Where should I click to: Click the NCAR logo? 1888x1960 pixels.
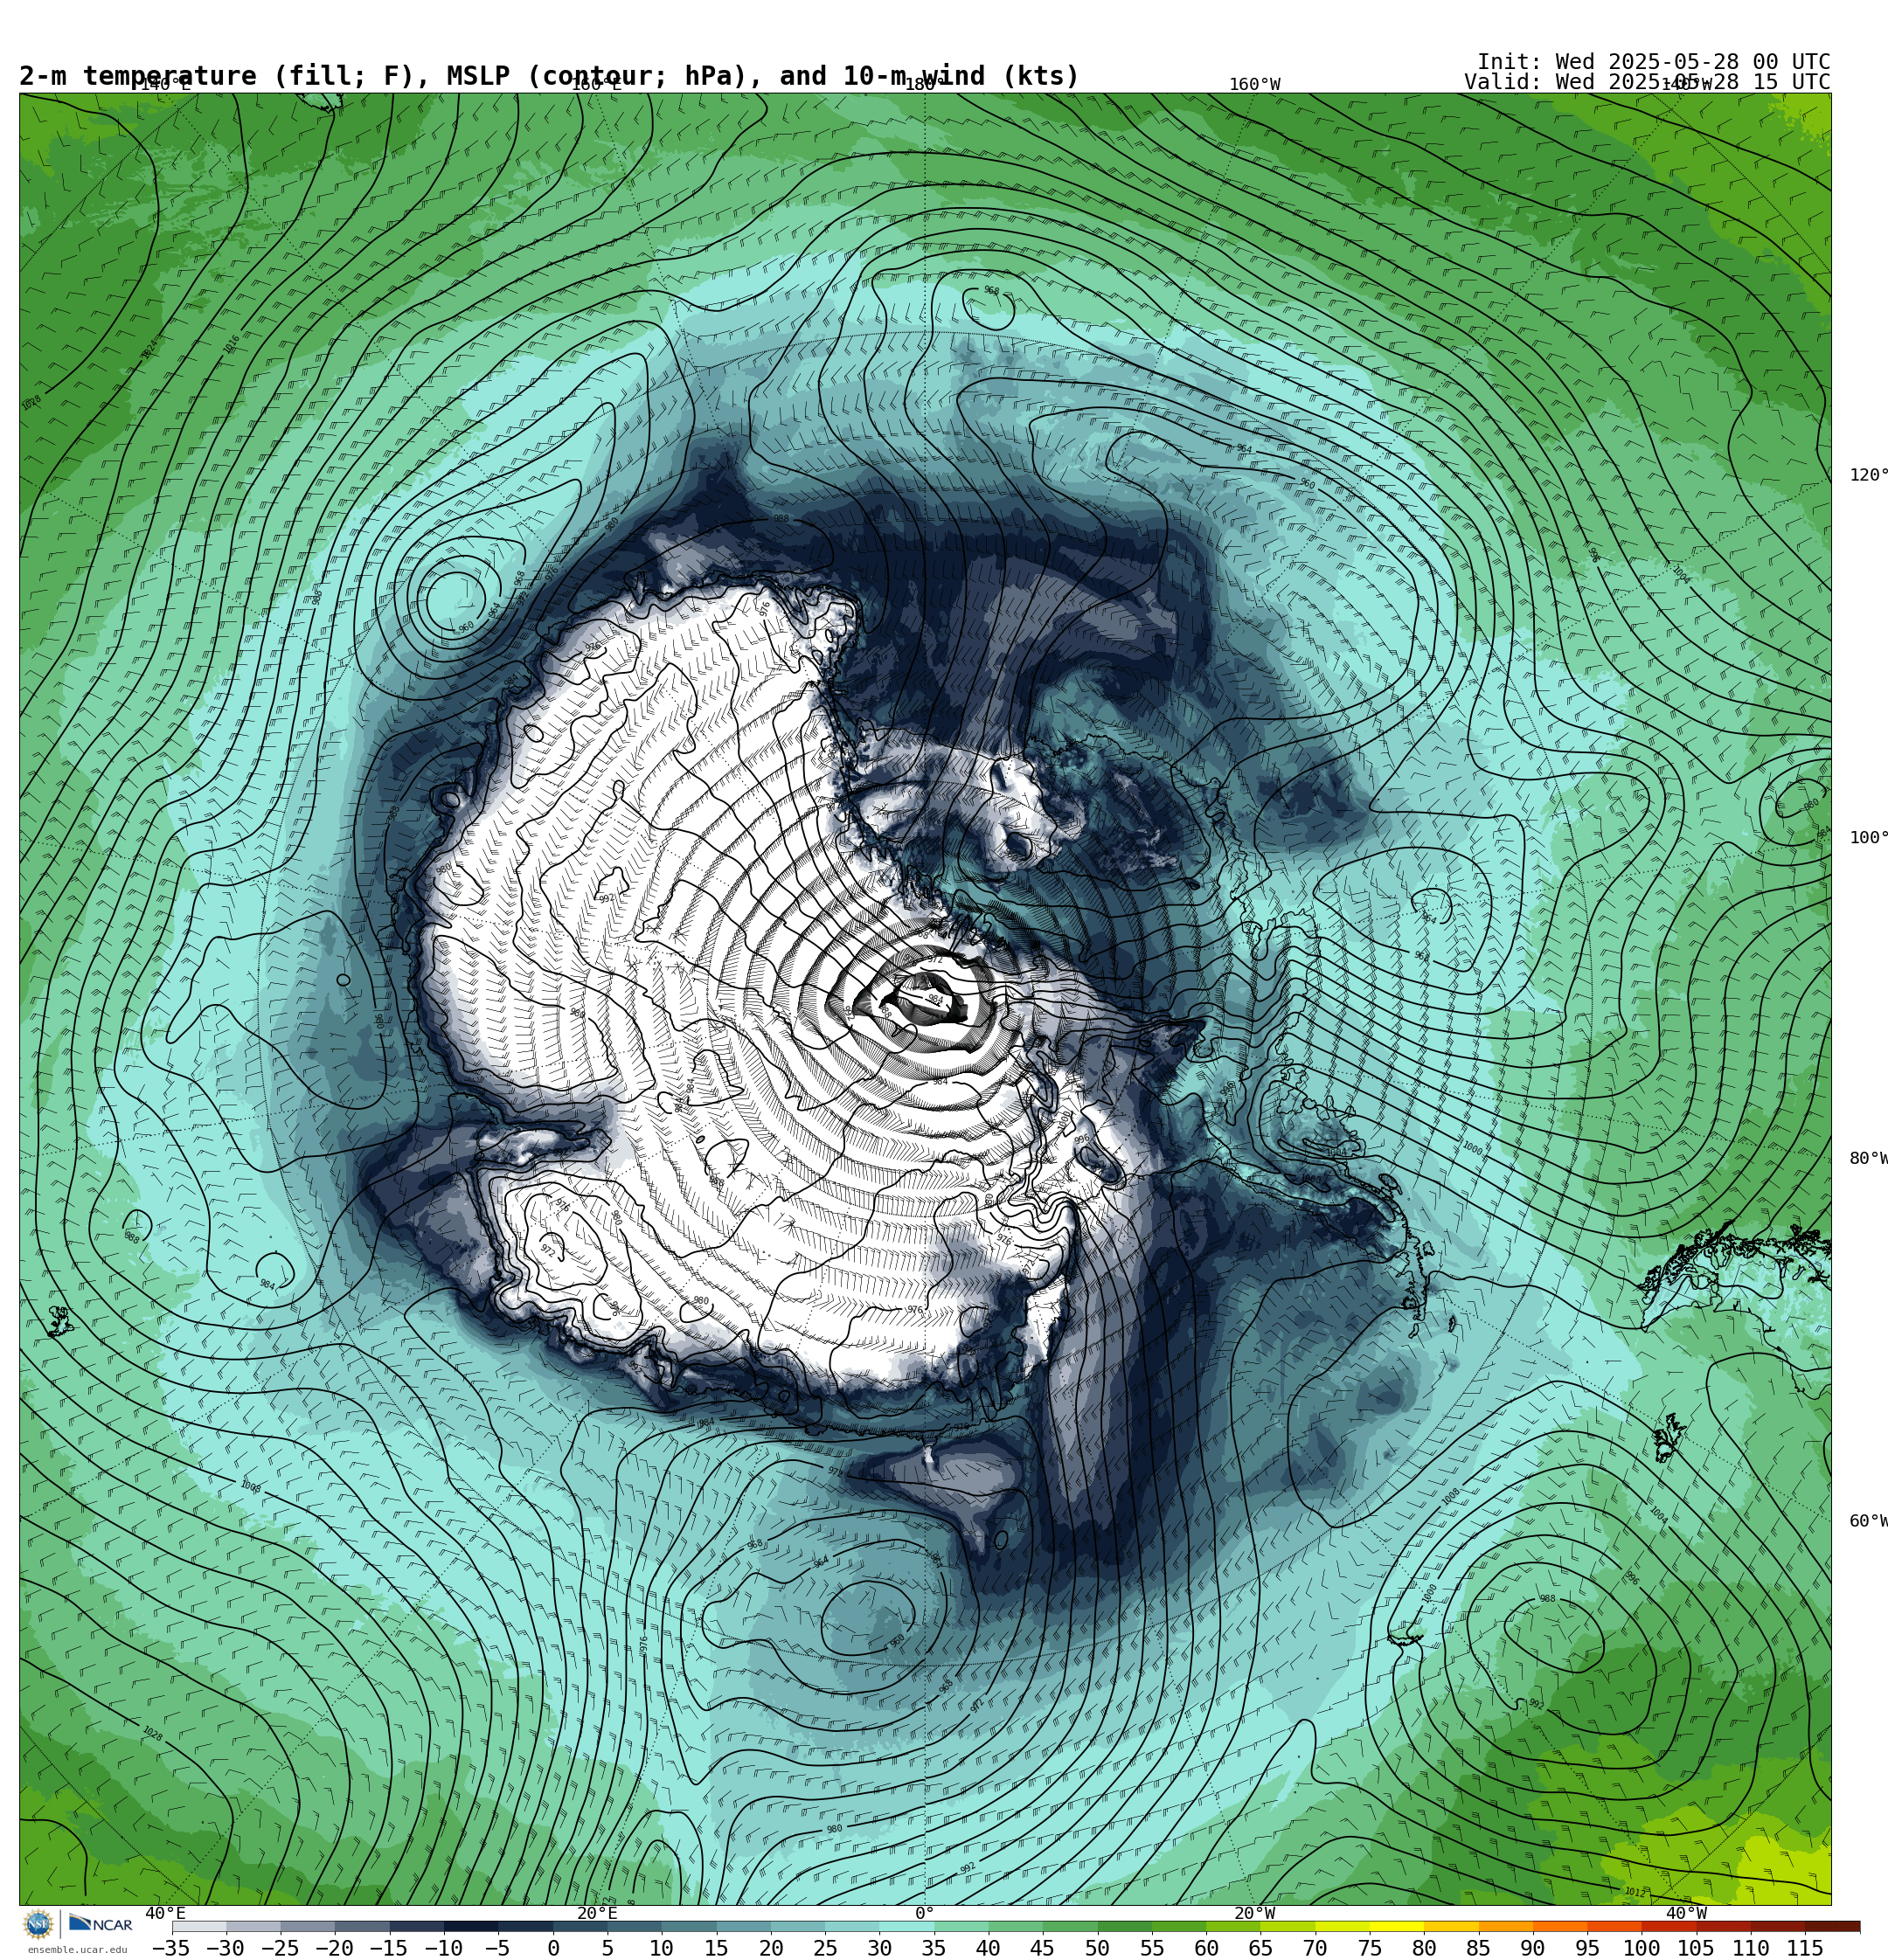point(100,1924)
